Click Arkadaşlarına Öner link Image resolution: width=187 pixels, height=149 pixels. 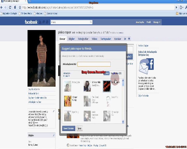(x=35, y=102)
